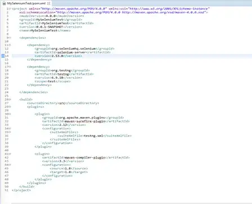Collapse the suiteXmlFiles fold at line 35
Image resolution: width=252 pixels, height=204 pixels.
(10, 132)
